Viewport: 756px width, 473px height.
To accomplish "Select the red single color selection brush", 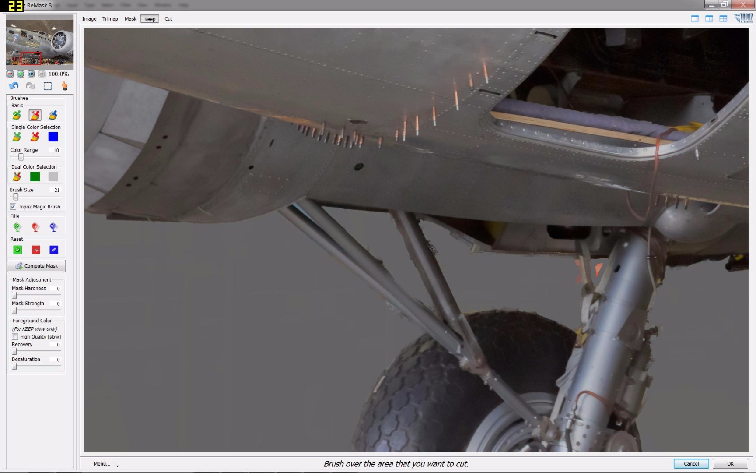I will (x=35, y=137).
